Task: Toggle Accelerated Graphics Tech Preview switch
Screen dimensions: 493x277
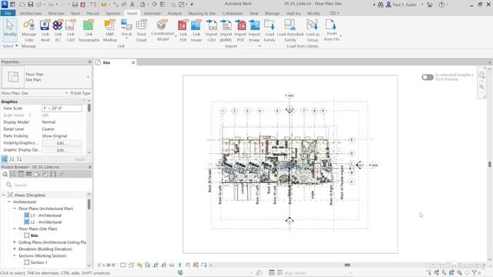Action: [x=428, y=77]
